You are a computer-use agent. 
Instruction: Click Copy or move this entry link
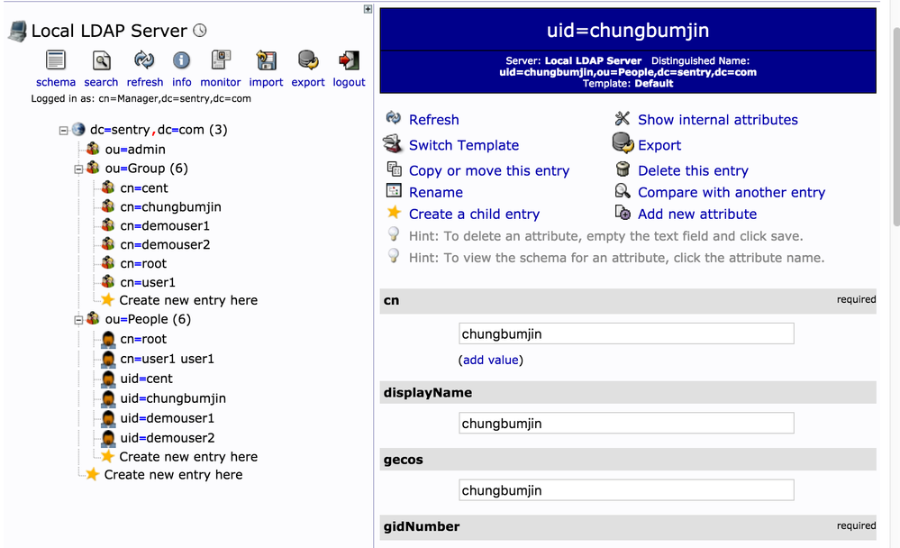489,170
